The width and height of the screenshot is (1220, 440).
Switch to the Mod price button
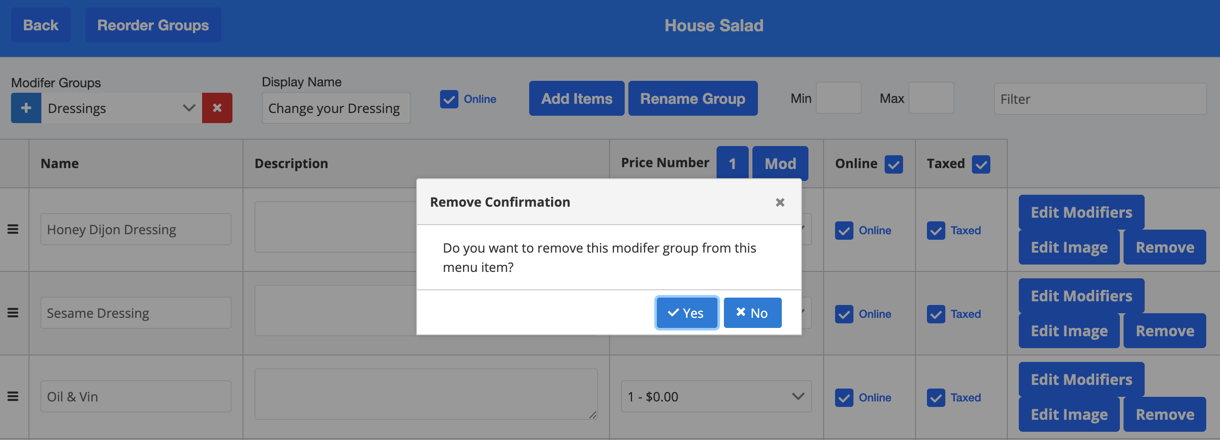pos(779,163)
